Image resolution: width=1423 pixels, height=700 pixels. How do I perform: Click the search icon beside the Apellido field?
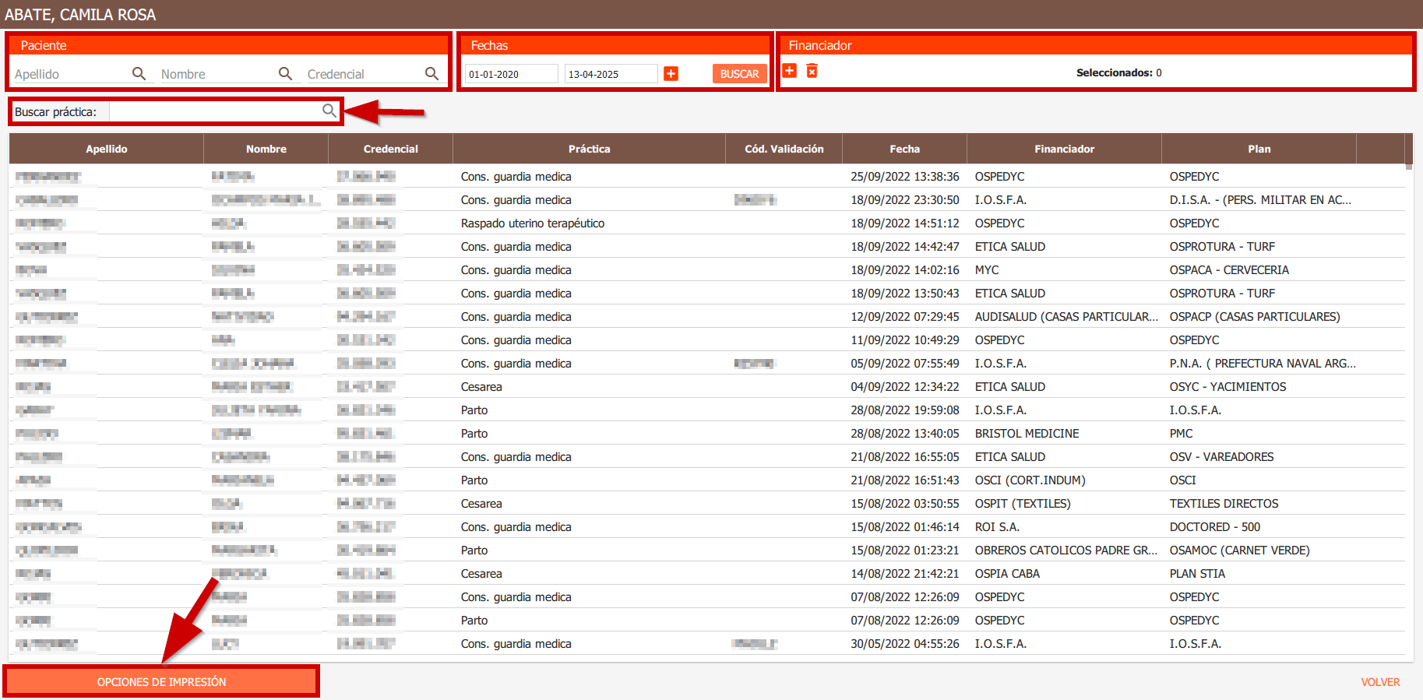click(139, 74)
